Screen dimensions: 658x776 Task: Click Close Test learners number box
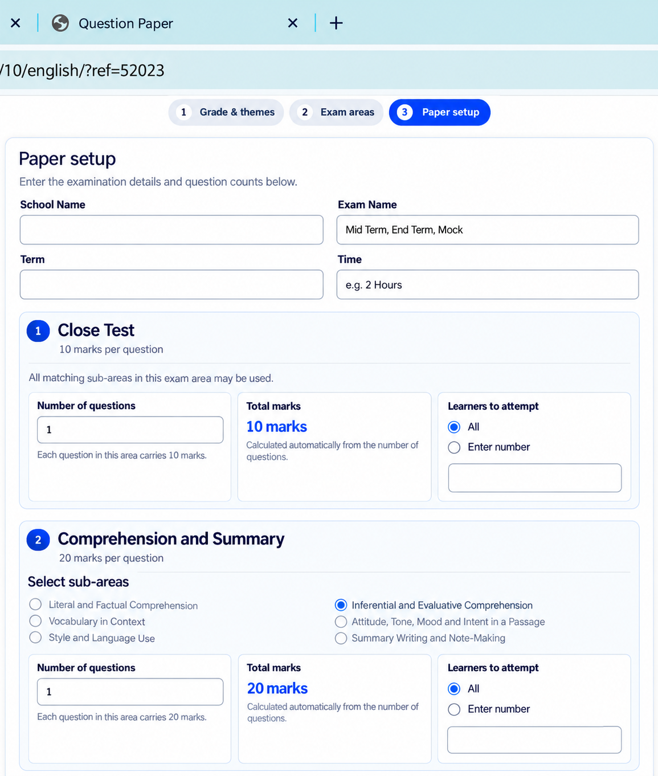point(535,478)
